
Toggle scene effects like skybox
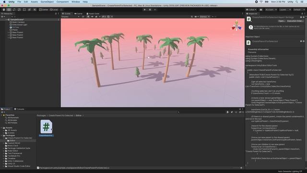pos(96,17)
